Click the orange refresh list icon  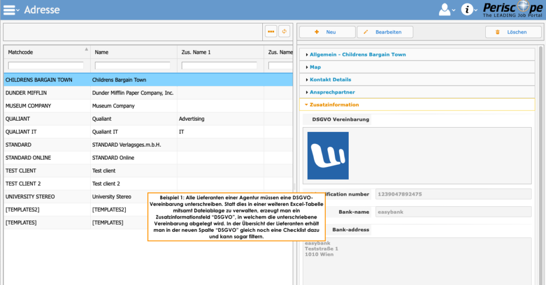(x=284, y=31)
